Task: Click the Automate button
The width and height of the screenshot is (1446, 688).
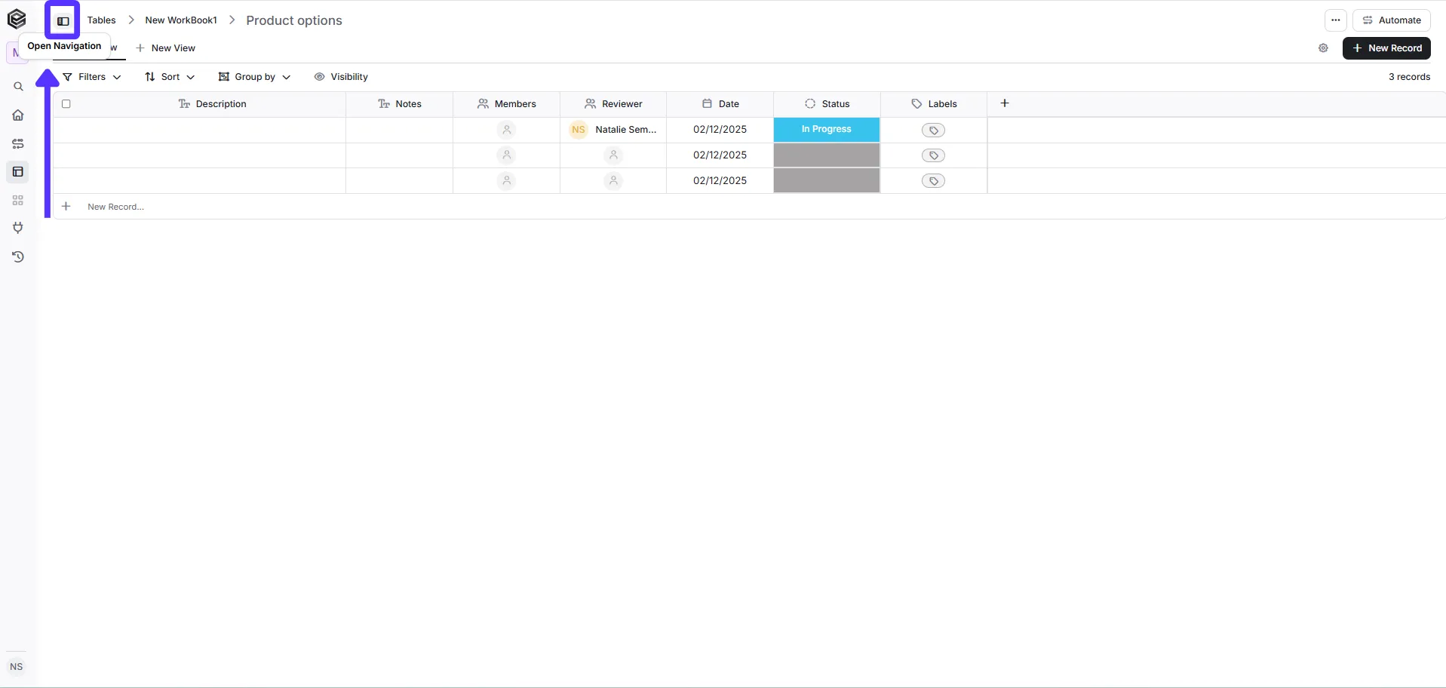Action: click(x=1392, y=20)
